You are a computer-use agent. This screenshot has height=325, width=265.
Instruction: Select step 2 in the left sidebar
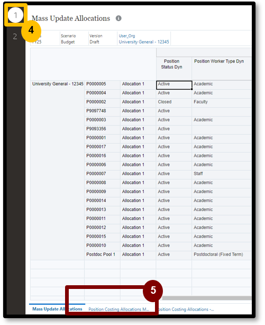point(15,37)
